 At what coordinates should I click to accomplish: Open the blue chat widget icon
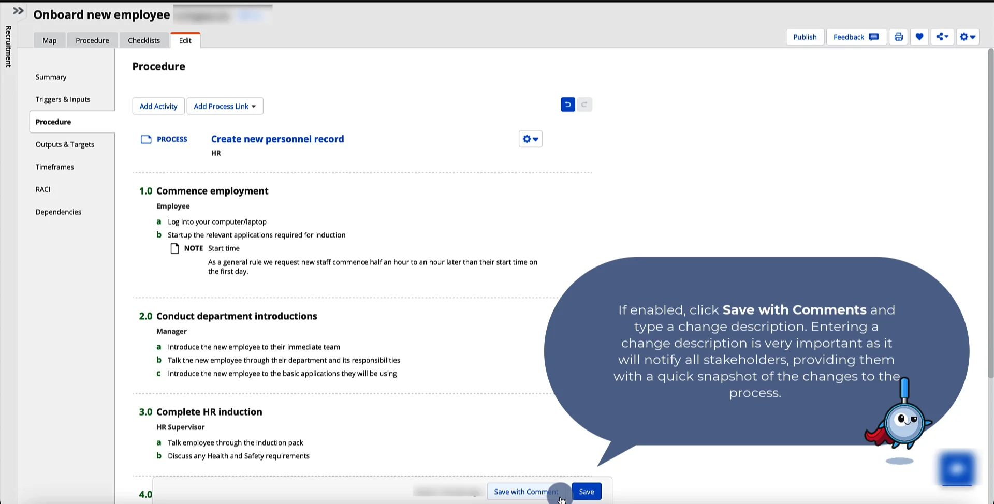pyautogui.click(x=957, y=469)
